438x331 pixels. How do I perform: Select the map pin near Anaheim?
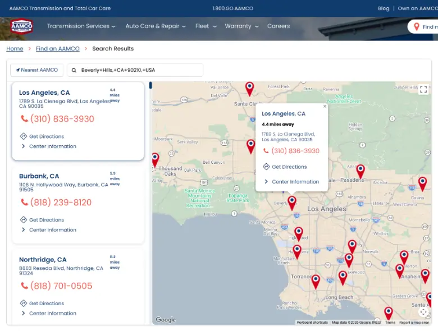click(400, 271)
